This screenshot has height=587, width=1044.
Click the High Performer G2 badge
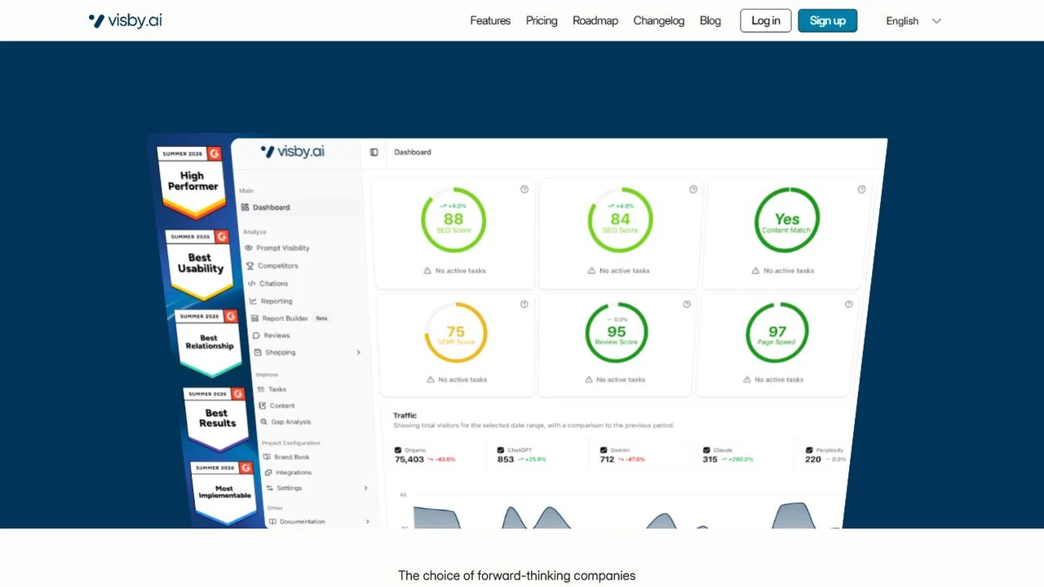pyautogui.click(x=192, y=182)
